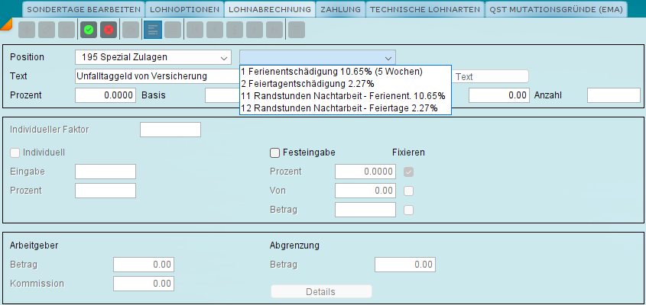The width and height of the screenshot is (646, 305).
Task: Click the greyed-out printer icon
Action: point(131,30)
